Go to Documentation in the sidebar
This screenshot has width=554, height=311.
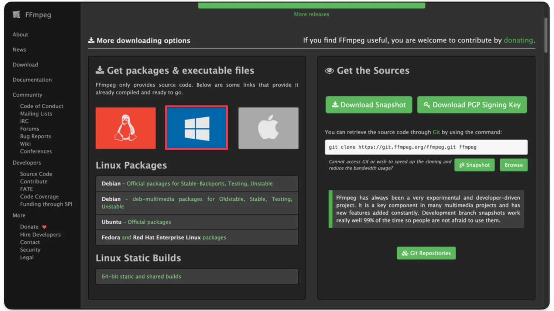[x=32, y=80]
